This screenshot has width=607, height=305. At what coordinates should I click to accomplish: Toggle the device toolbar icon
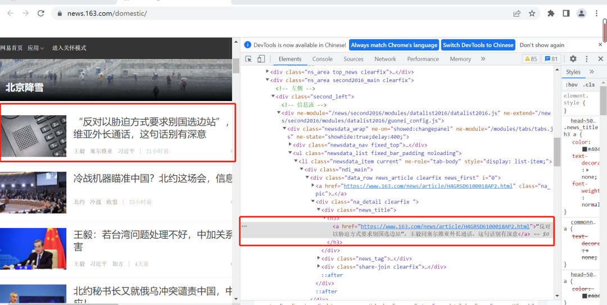(261, 59)
